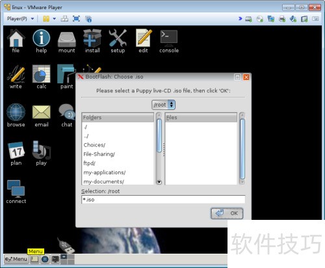Open the calc spreadsheet icon
The image size is (325, 268).
tap(41, 77)
